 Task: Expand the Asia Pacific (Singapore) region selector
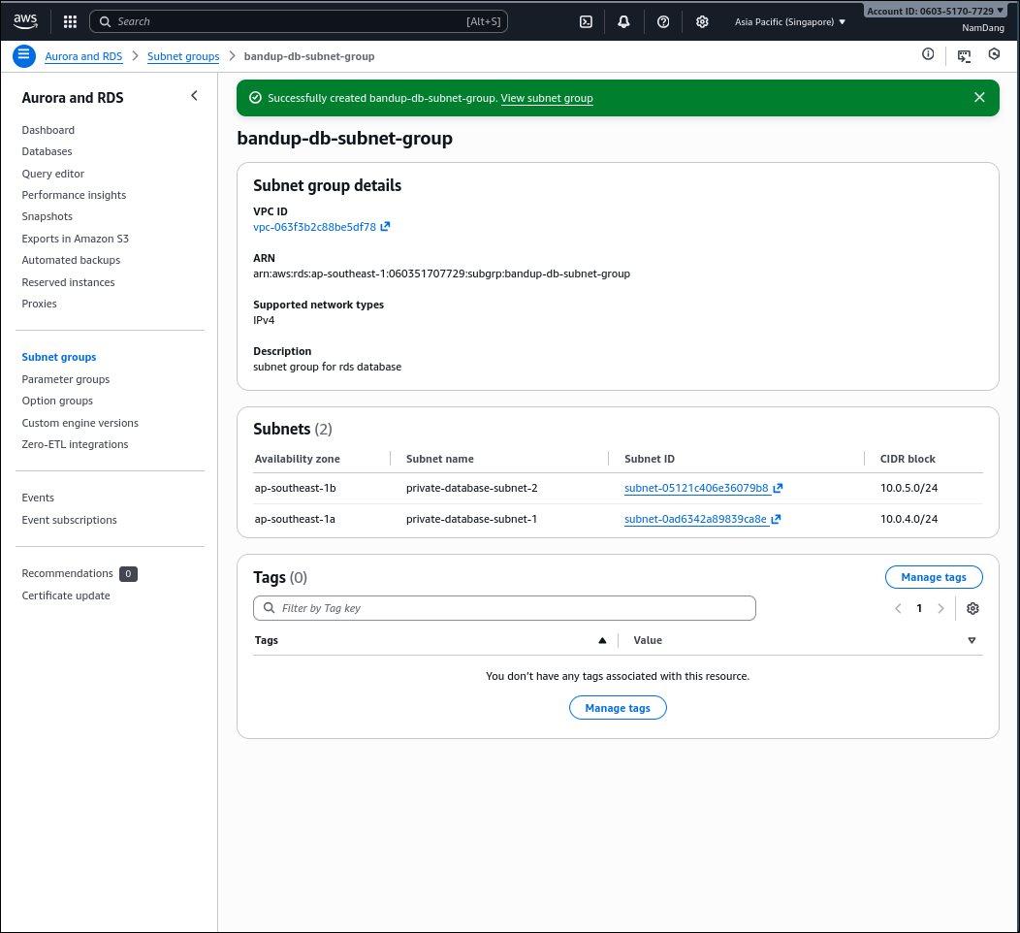[789, 20]
